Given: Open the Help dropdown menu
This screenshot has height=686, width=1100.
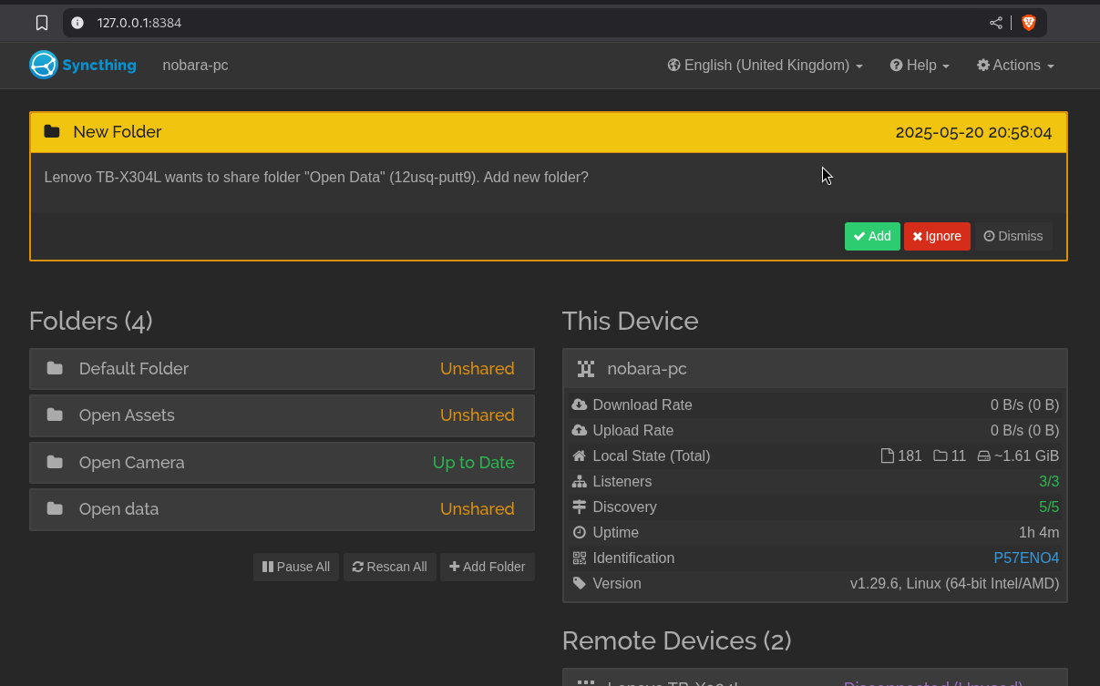Looking at the screenshot, I should (920, 66).
